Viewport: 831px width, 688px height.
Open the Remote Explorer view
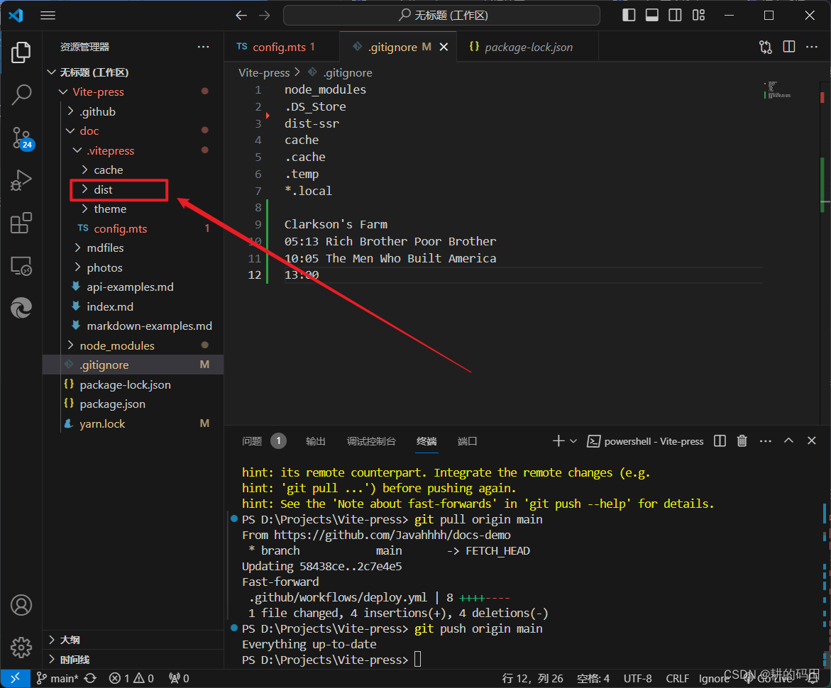click(21, 266)
